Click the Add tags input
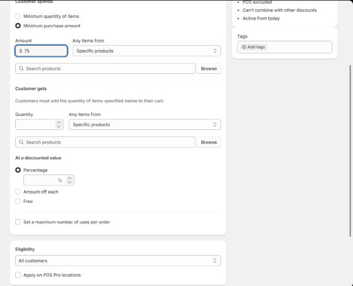Screen dimensions: 353x286 click(x=285, y=47)
